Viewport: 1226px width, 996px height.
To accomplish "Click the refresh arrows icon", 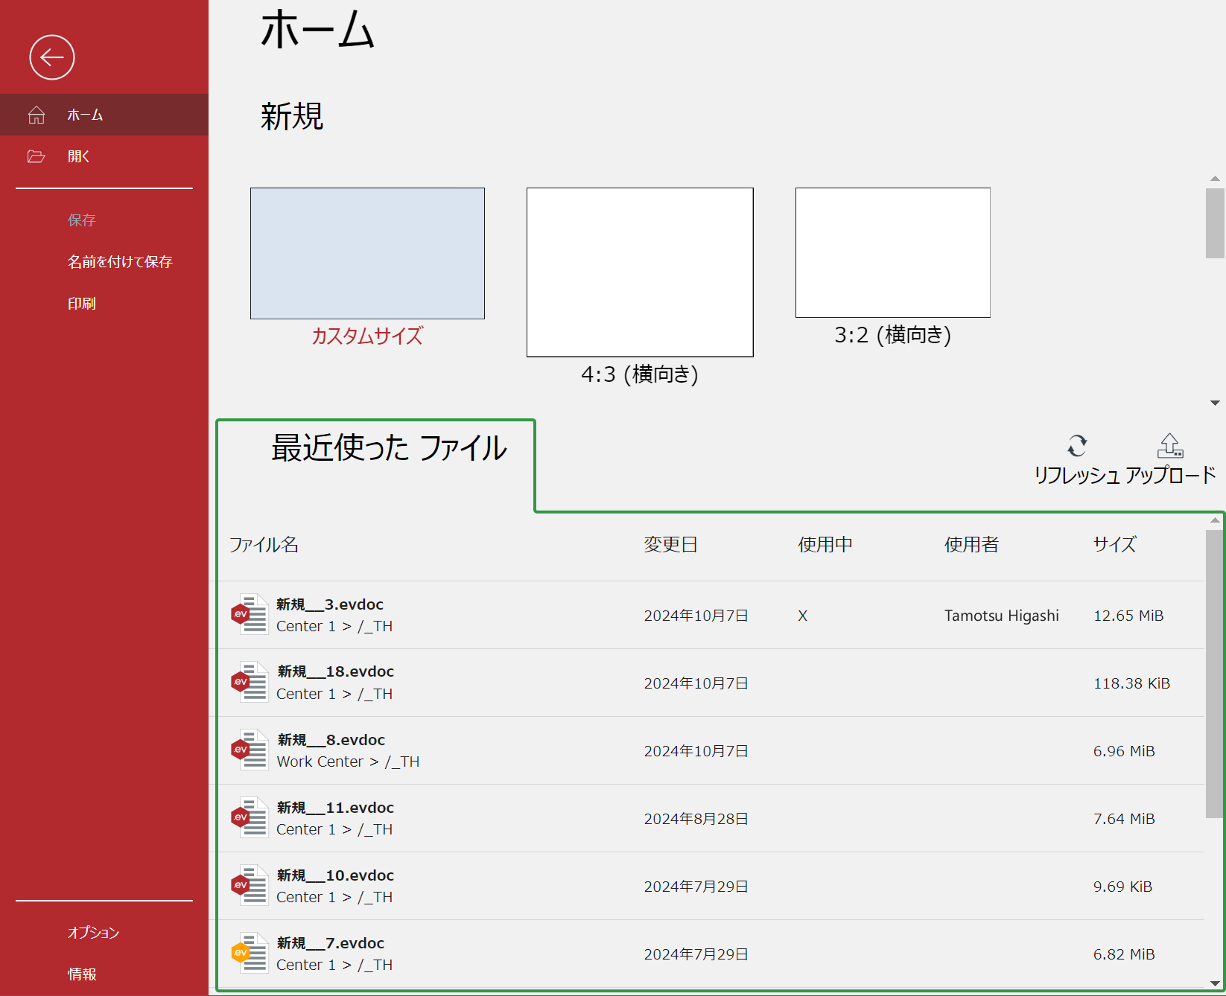I will click(x=1077, y=446).
